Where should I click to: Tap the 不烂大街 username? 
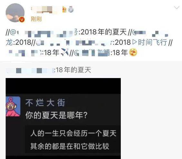click(45, 103)
